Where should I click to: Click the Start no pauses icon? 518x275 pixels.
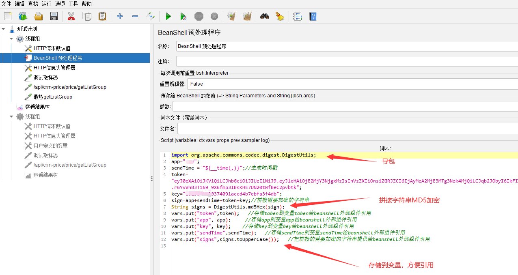[183, 16]
